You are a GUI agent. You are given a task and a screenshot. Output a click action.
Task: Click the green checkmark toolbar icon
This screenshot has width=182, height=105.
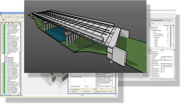(x=2, y=20)
